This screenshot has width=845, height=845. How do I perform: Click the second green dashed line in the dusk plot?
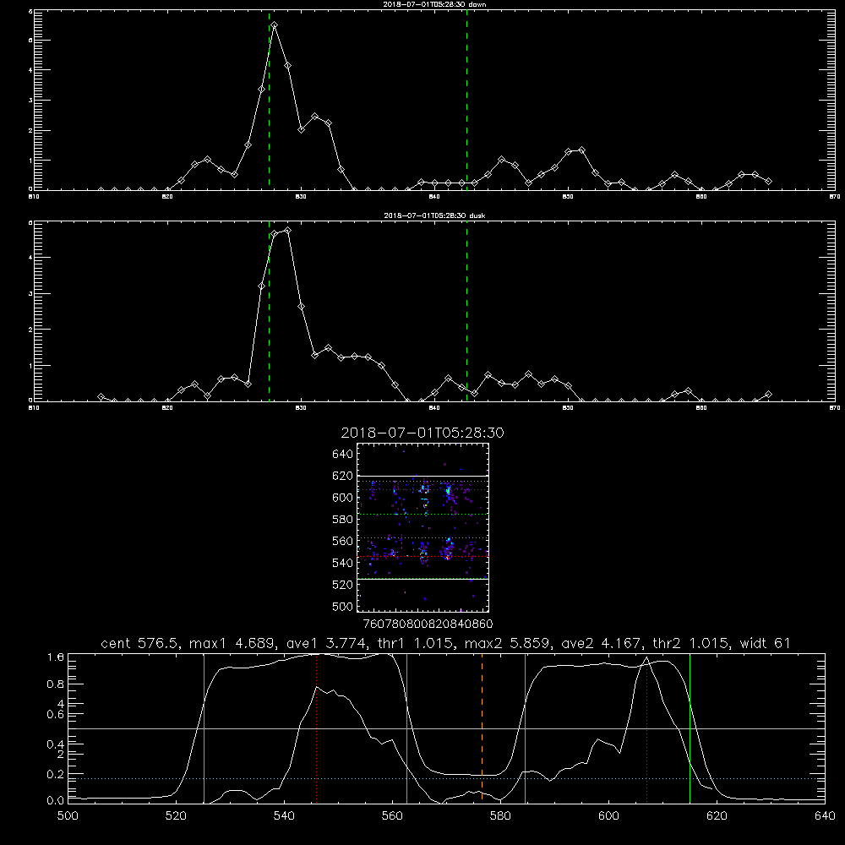click(466, 311)
